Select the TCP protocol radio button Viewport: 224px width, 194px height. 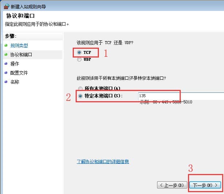(79, 53)
